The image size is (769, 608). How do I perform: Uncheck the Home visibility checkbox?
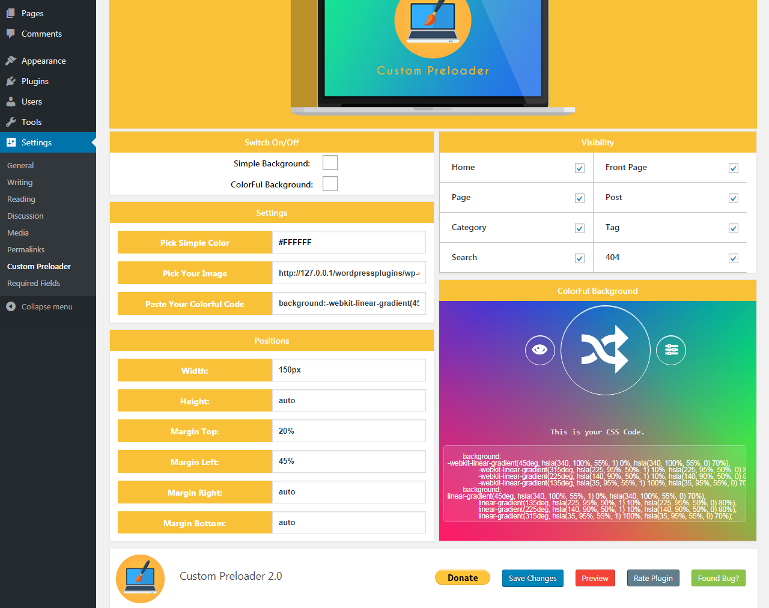[580, 168]
